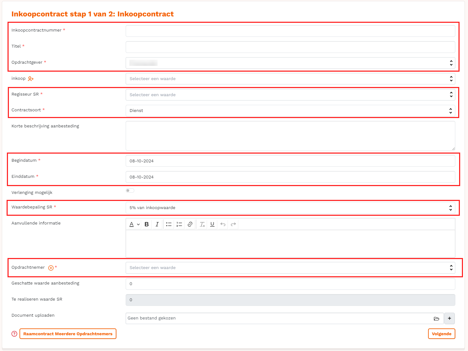Click the Volgende button
The height and width of the screenshot is (351, 468).
coord(441,334)
